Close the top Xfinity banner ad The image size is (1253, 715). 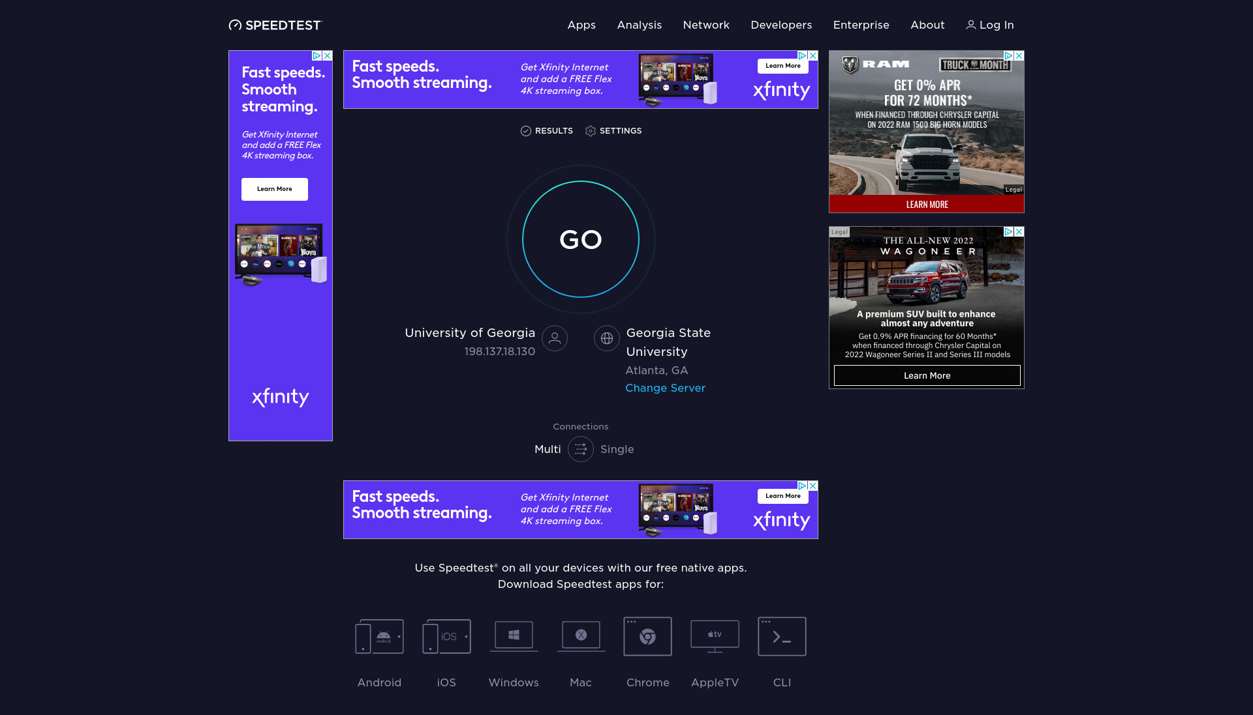click(x=813, y=56)
